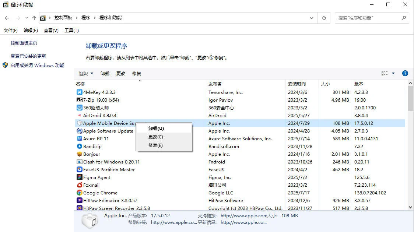Open the recent locations dropdown arrow
This screenshot has width=414, height=232.
coord(27,18)
